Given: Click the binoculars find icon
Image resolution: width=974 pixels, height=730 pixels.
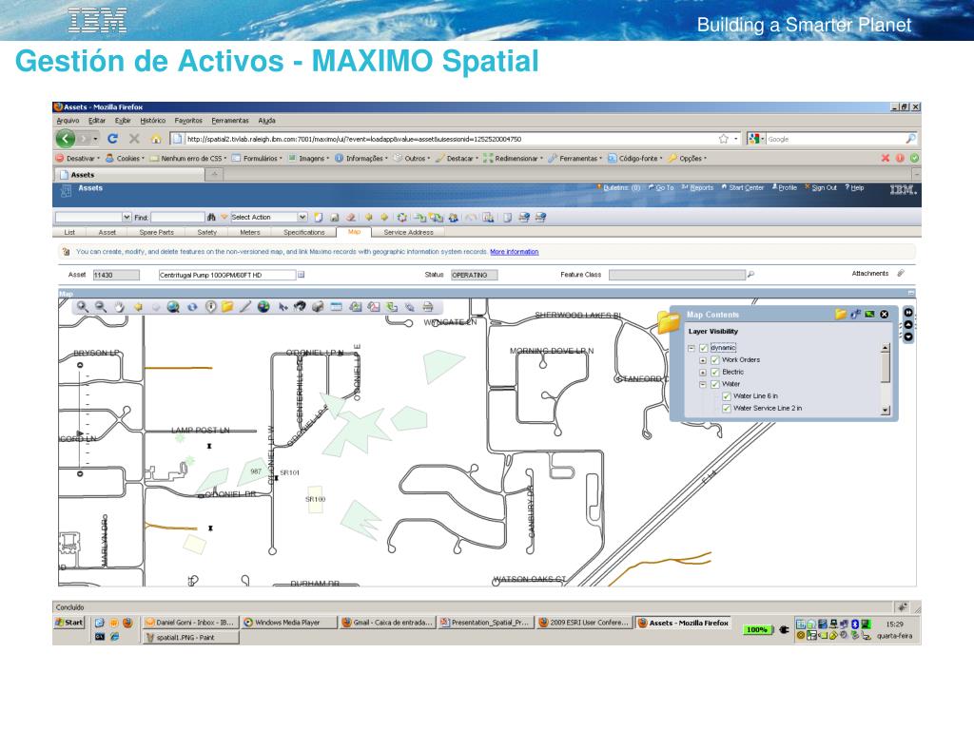Looking at the screenshot, I should tap(211, 218).
